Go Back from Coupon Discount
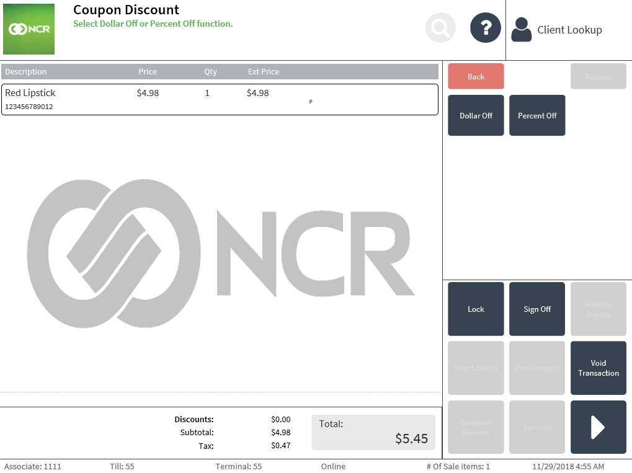Viewport: 632px width, 473px height. click(x=476, y=76)
